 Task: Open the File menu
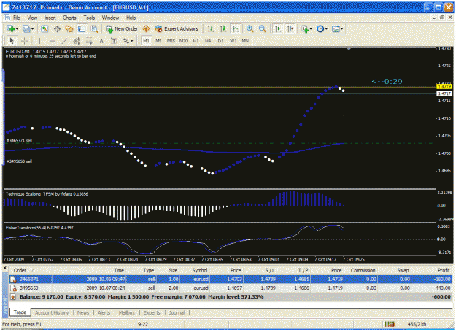pyautogui.click(x=17, y=18)
